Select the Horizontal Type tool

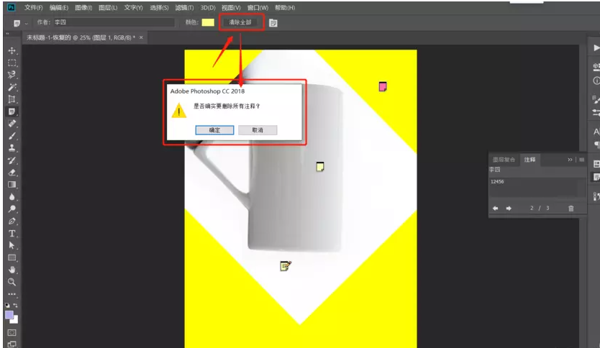[x=12, y=233]
